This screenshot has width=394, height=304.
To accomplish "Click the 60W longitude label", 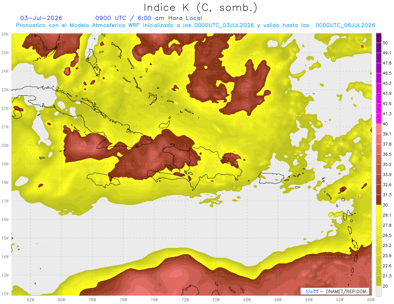I will coord(371,299).
